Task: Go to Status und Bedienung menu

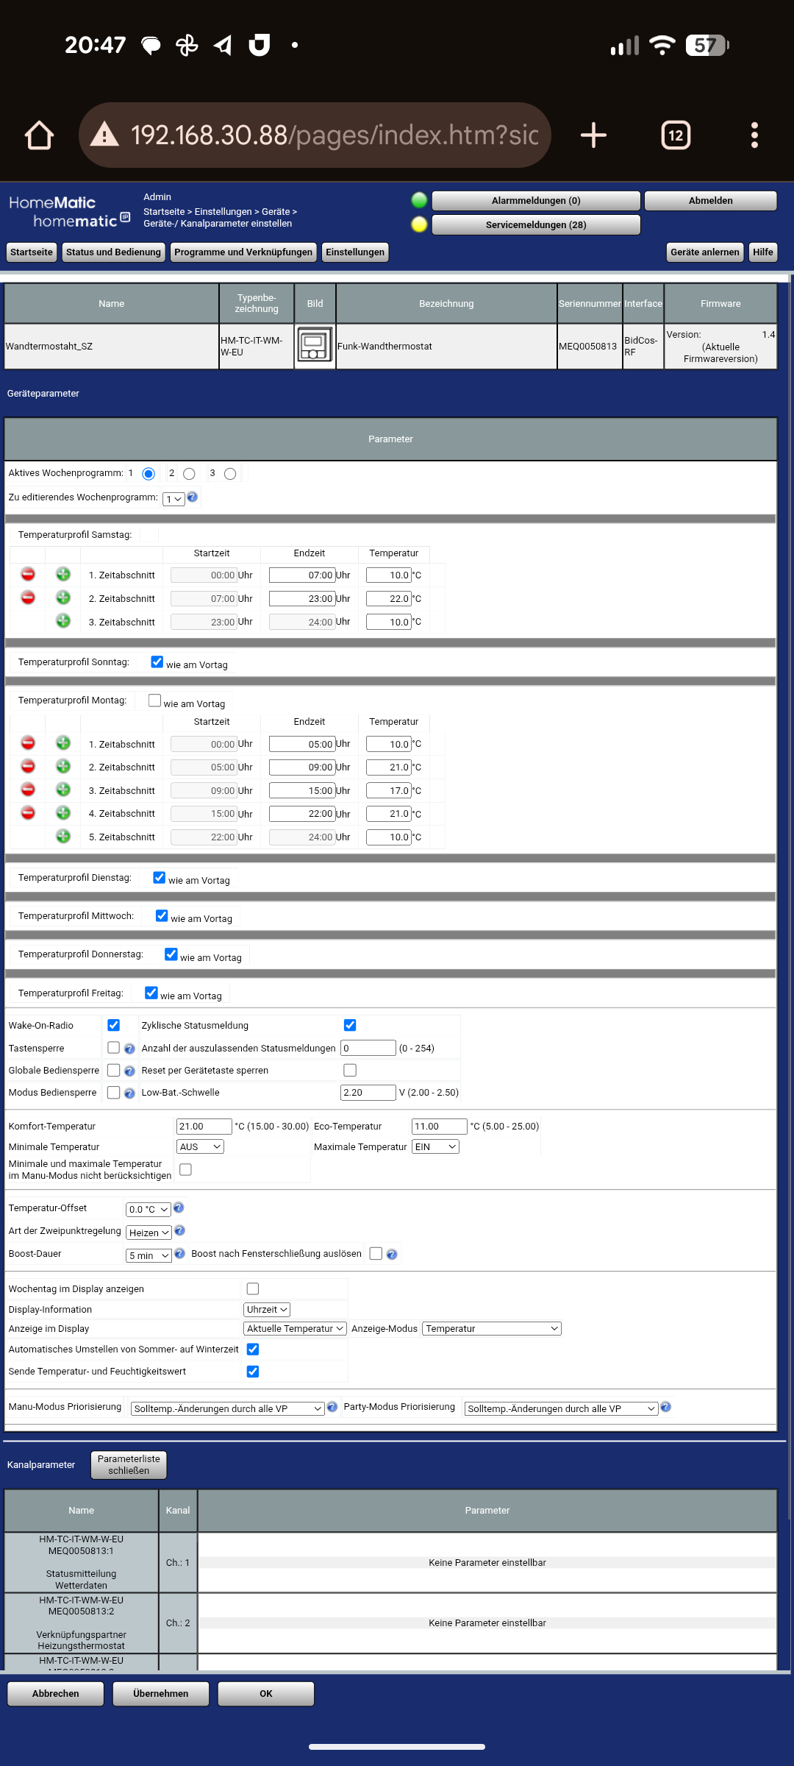Action: click(x=113, y=252)
